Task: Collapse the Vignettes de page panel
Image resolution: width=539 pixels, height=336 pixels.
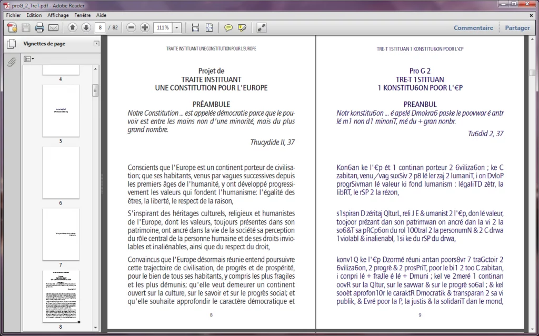Action: click(96, 44)
